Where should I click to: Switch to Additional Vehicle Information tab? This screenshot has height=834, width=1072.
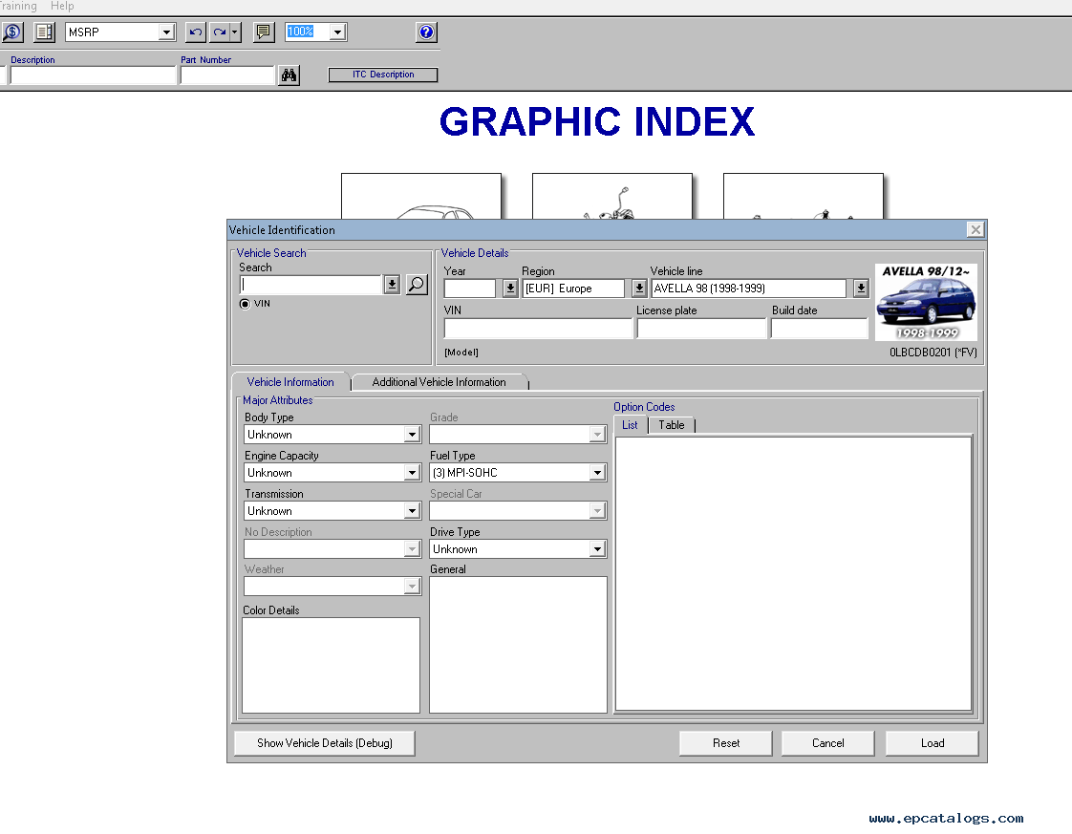pos(439,382)
